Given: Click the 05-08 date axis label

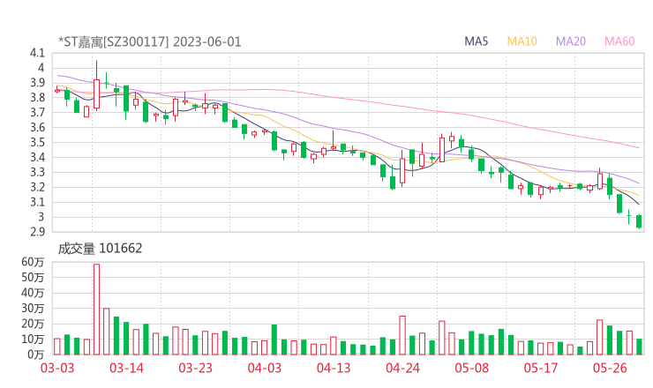Looking at the screenshot, I should 471,368.
